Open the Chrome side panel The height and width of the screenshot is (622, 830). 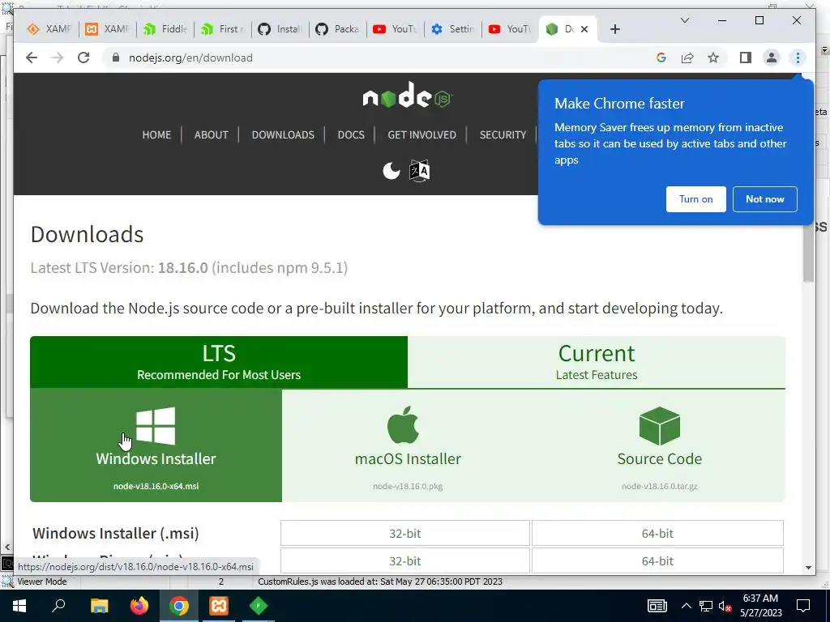(x=746, y=58)
